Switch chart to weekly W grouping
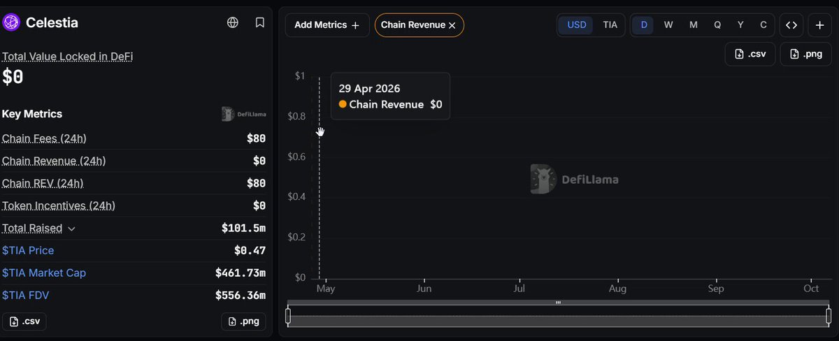839x341 pixels. (x=668, y=25)
